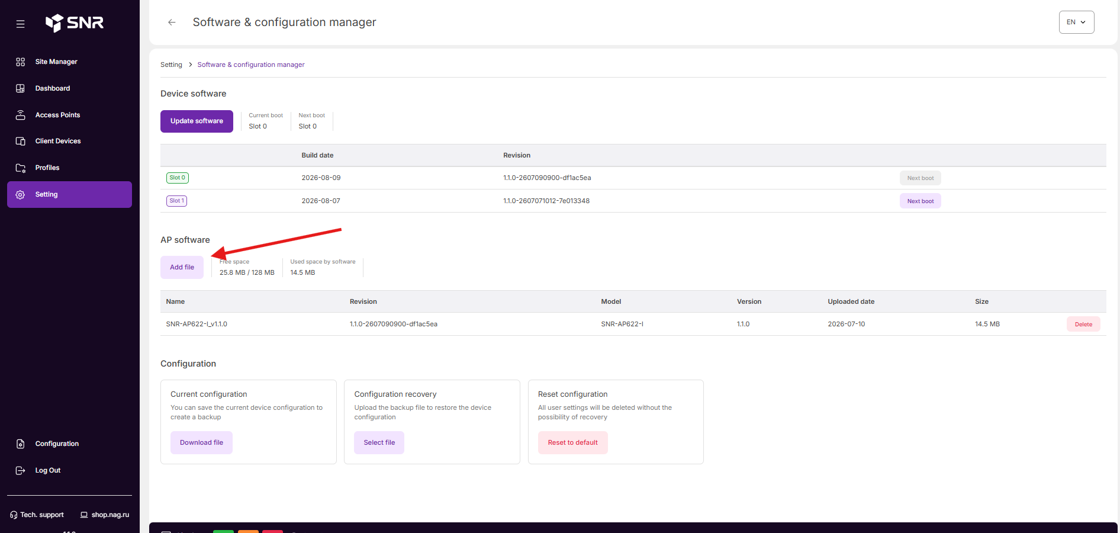Open Client Devices menu item
The image size is (1120, 533).
click(x=69, y=141)
